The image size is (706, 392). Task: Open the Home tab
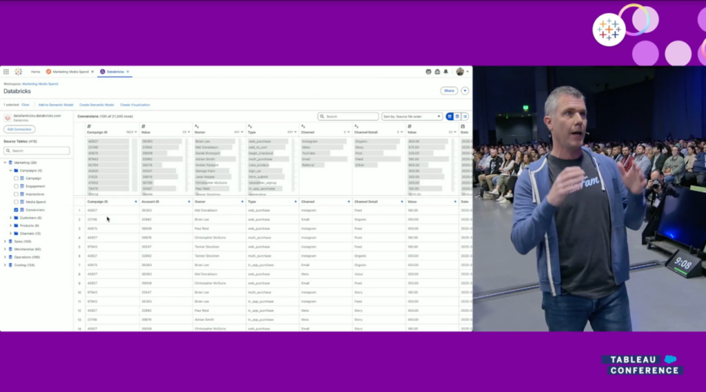35,72
